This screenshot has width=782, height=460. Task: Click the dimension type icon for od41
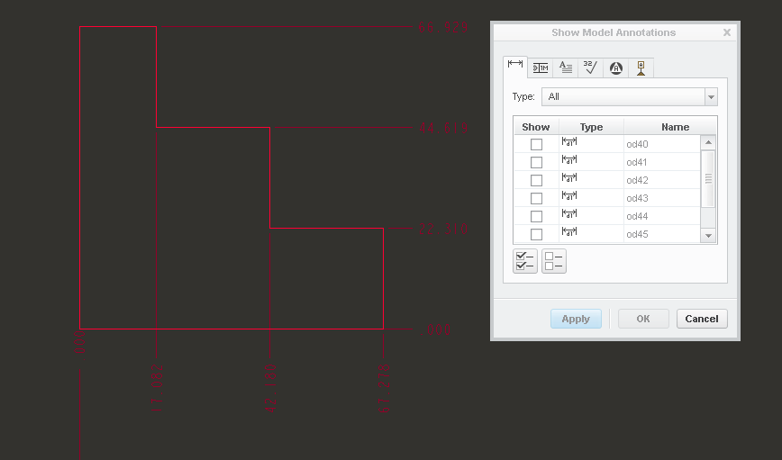point(569,160)
